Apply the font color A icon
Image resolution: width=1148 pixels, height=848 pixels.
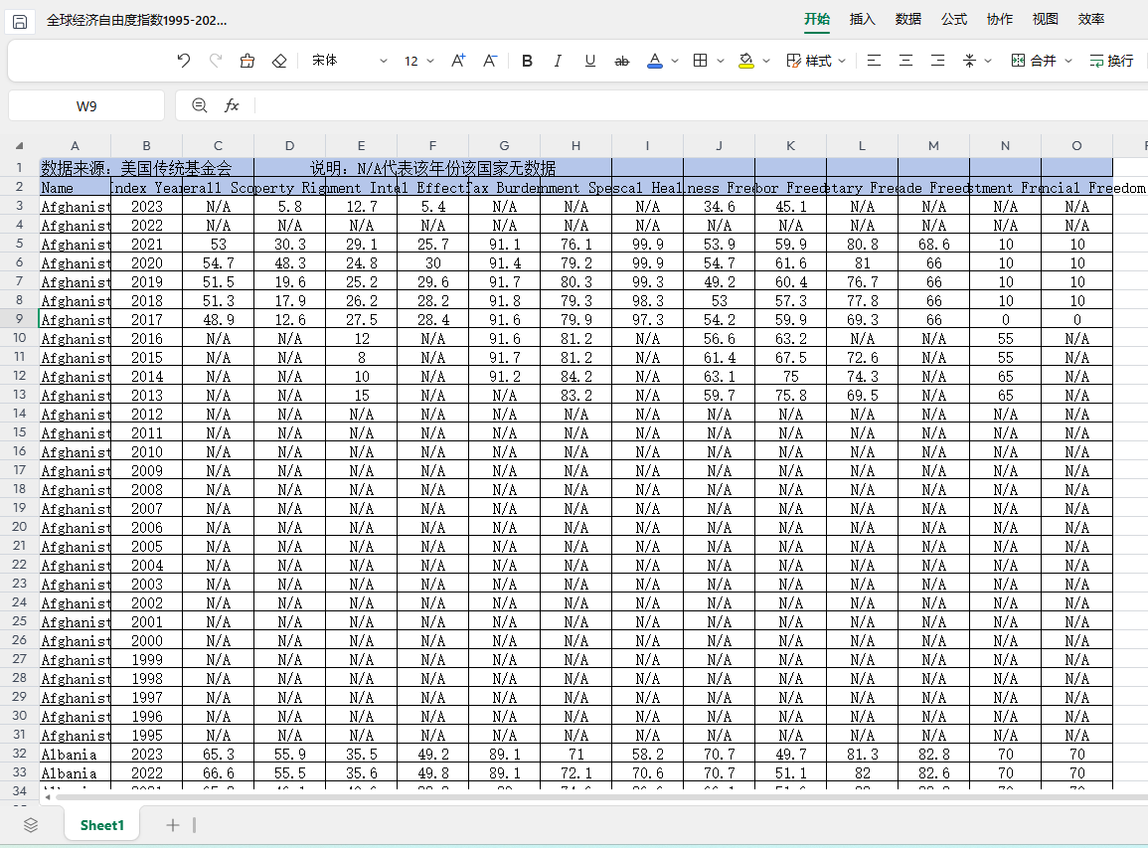655,61
